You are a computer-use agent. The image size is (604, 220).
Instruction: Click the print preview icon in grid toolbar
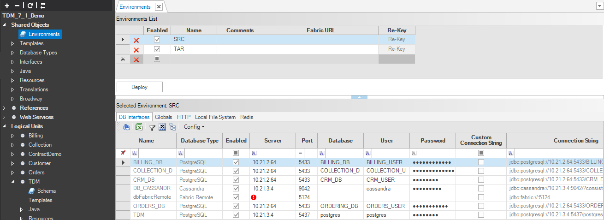[x=126, y=127]
